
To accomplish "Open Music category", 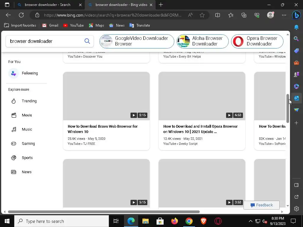I will point(22,129).
